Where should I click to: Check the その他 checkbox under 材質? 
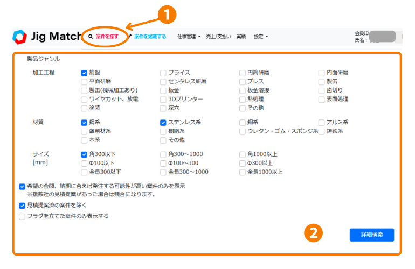163,140
